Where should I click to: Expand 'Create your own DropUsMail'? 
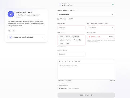(26, 37)
